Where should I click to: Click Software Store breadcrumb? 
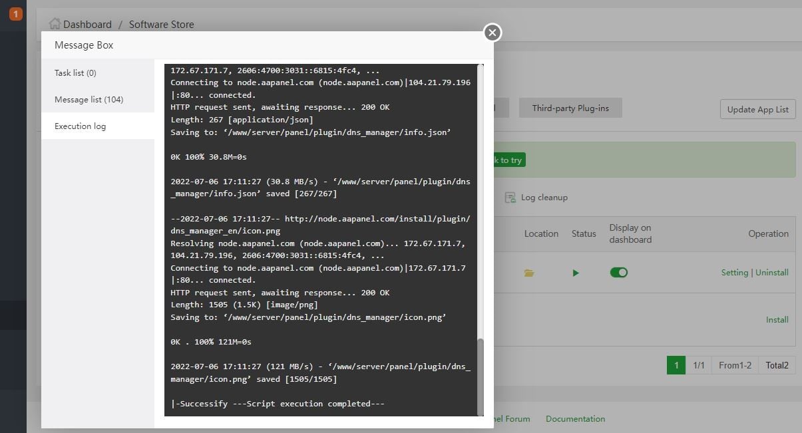click(x=162, y=24)
